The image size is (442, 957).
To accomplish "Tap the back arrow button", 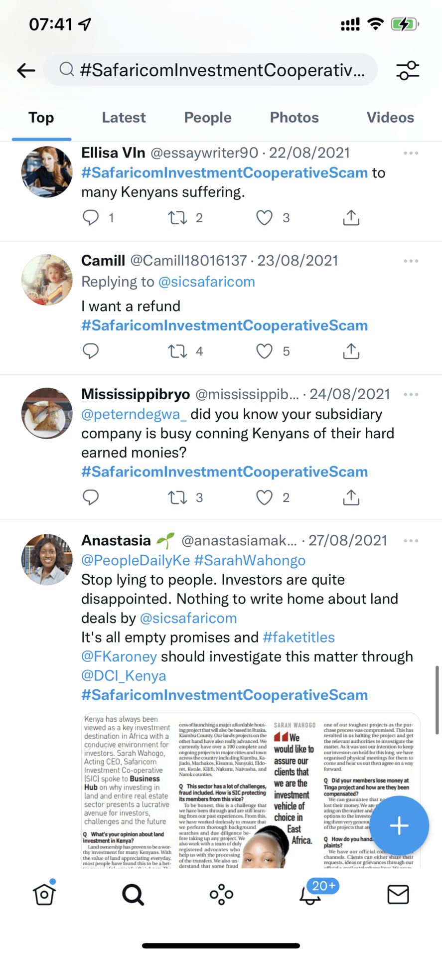I will coord(26,70).
